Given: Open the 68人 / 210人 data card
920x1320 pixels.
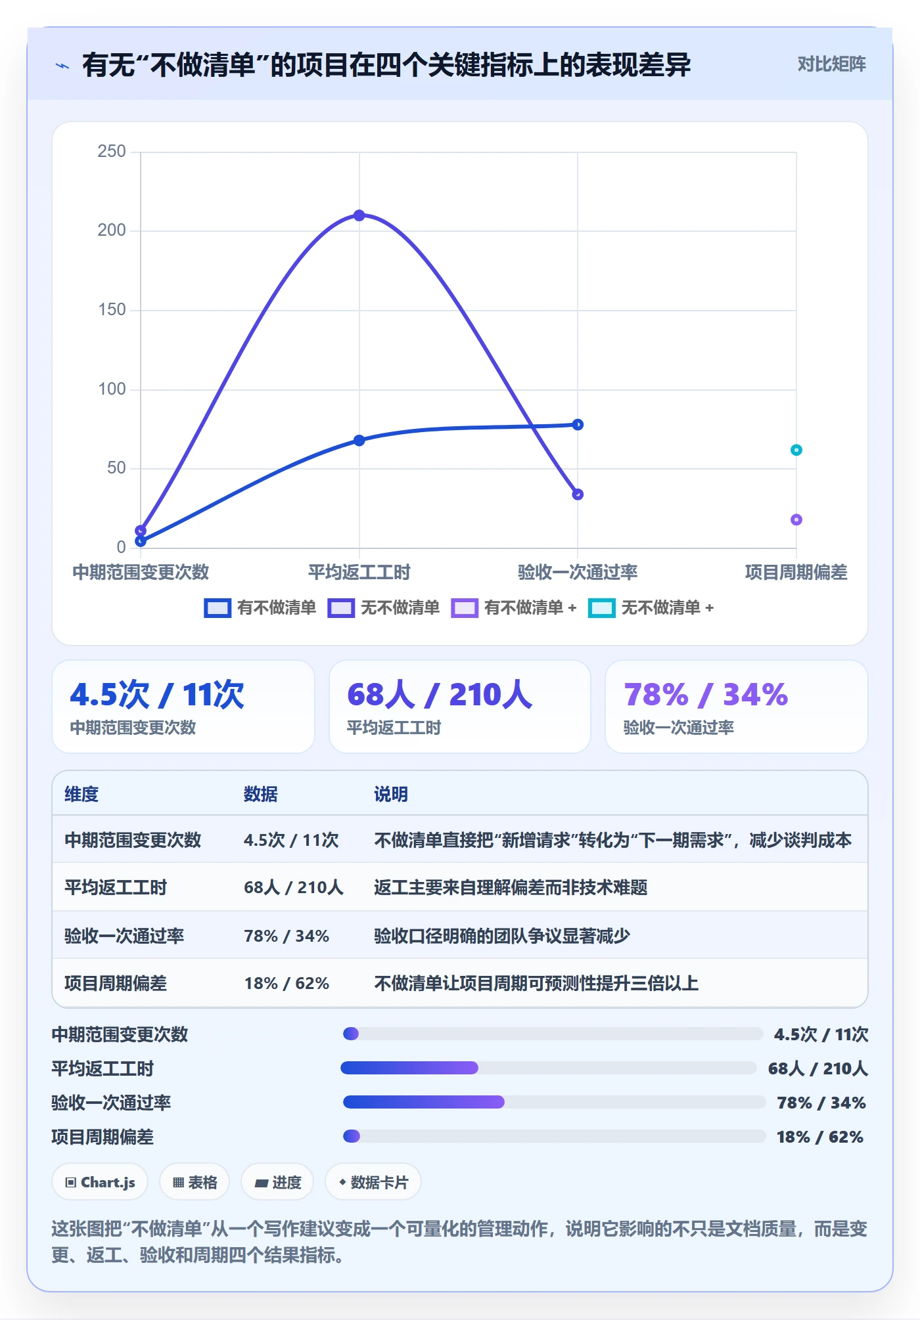Looking at the screenshot, I should [x=460, y=707].
